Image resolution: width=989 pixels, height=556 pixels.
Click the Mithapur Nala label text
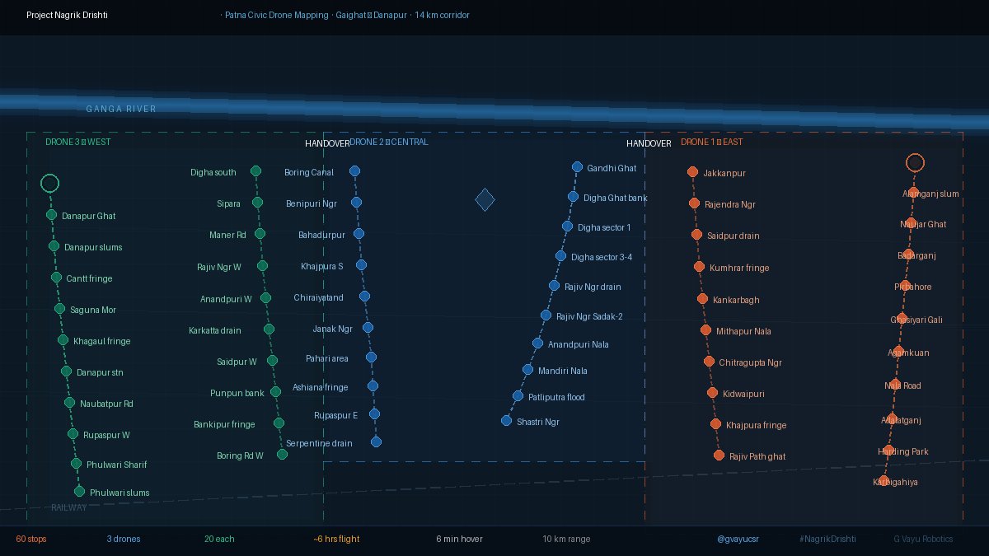click(x=743, y=331)
